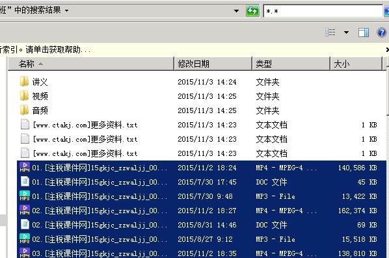This screenshot has height=258, width=389.
Task: Toggle the preview pane icon
Action: pyautogui.click(x=364, y=32)
